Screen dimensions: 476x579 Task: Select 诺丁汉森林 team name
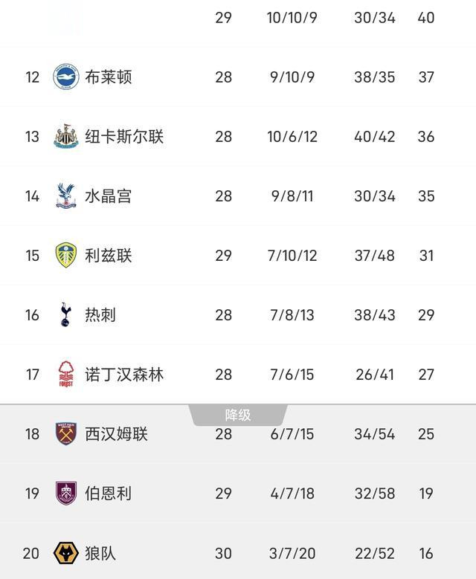[x=124, y=375]
